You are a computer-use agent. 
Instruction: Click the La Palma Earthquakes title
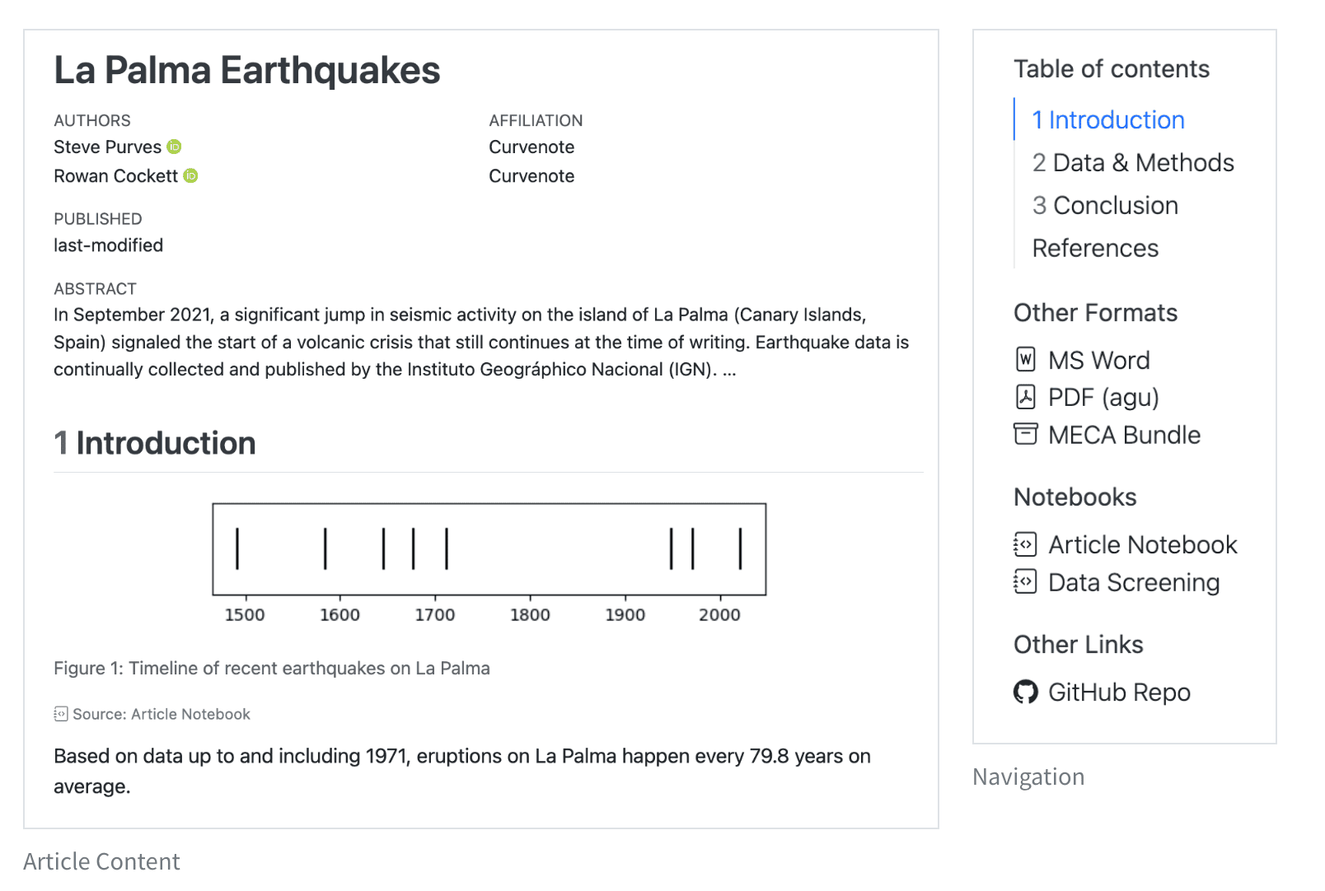(246, 71)
